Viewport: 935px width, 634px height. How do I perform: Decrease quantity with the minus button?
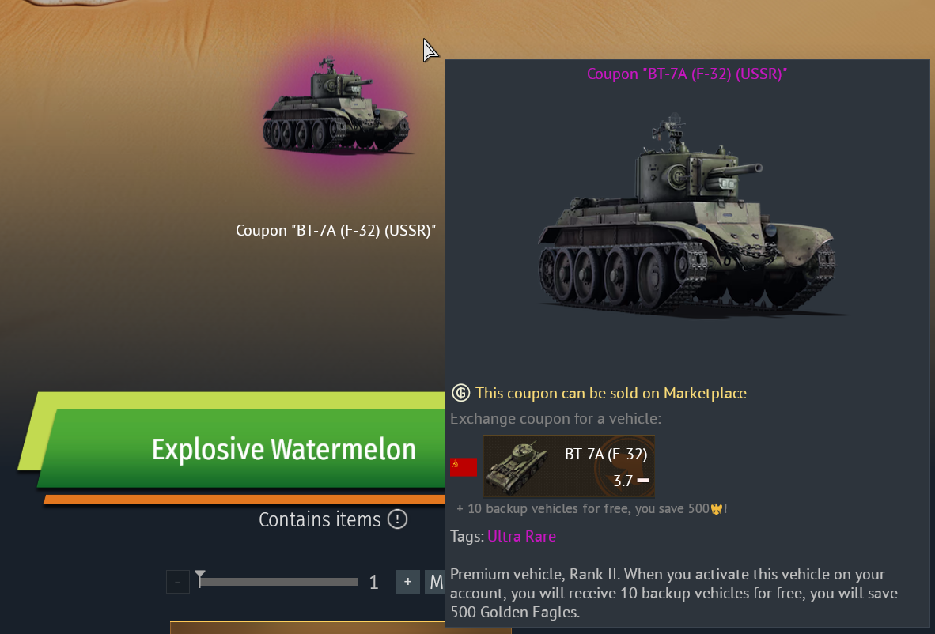(x=178, y=582)
